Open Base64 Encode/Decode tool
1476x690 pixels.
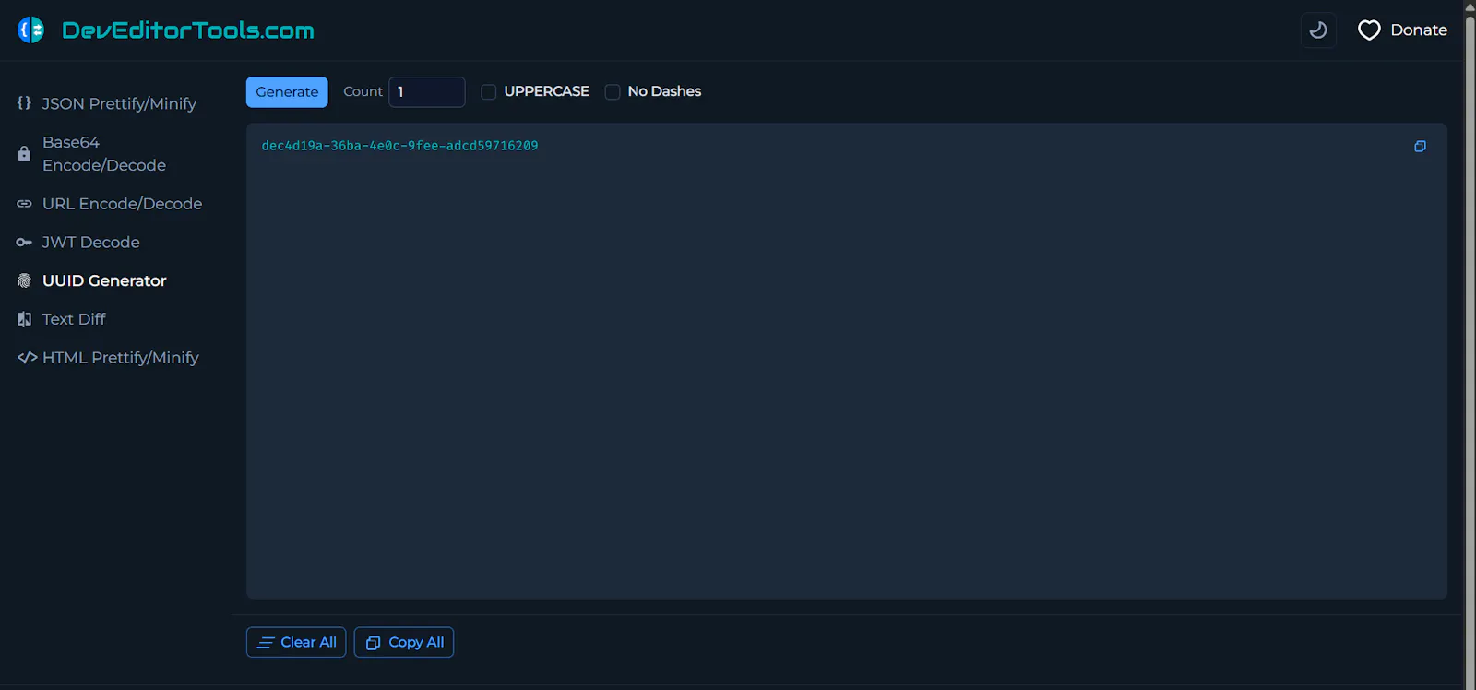tap(104, 153)
